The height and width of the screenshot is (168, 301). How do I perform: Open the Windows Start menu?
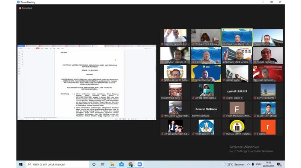(x=21, y=164)
